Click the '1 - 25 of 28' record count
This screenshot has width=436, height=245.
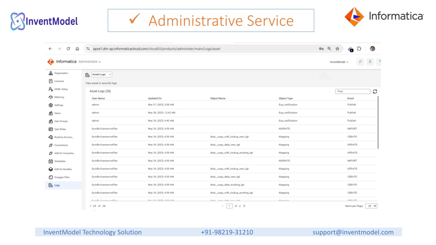click(98, 206)
